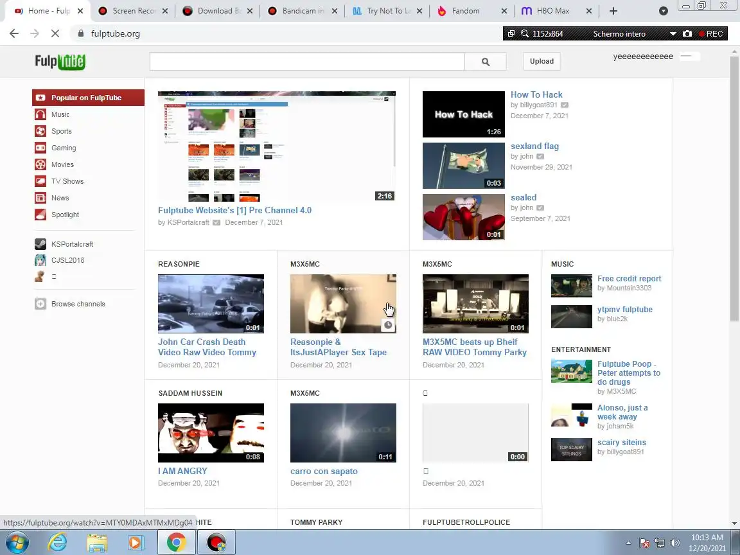Open the Spotlight category icon
740x555 pixels.
pos(40,215)
